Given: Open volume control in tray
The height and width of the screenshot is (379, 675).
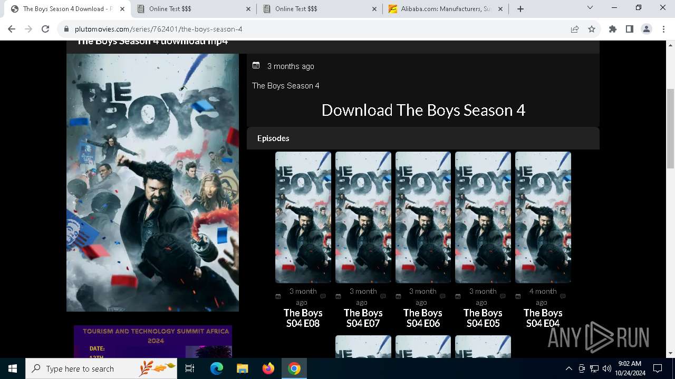Looking at the screenshot, I should (x=606, y=368).
